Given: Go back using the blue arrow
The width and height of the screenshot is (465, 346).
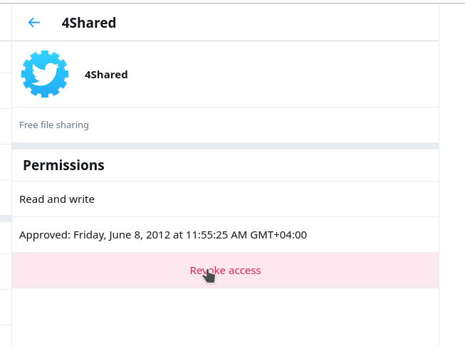Looking at the screenshot, I should point(33,23).
